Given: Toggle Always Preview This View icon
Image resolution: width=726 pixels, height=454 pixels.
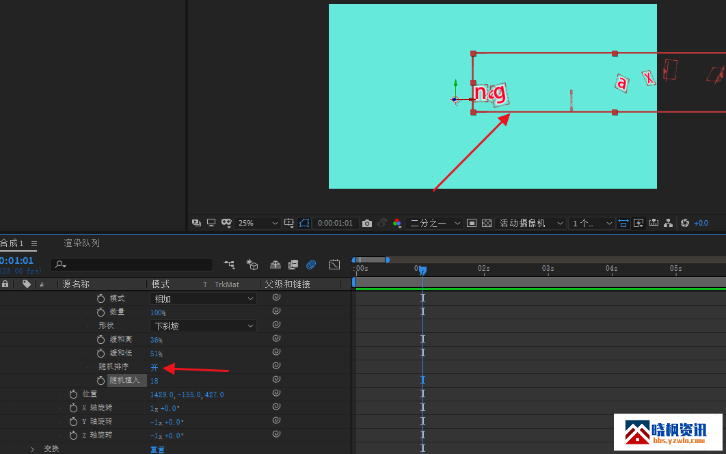Looking at the screenshot, I should coord(196,223).
